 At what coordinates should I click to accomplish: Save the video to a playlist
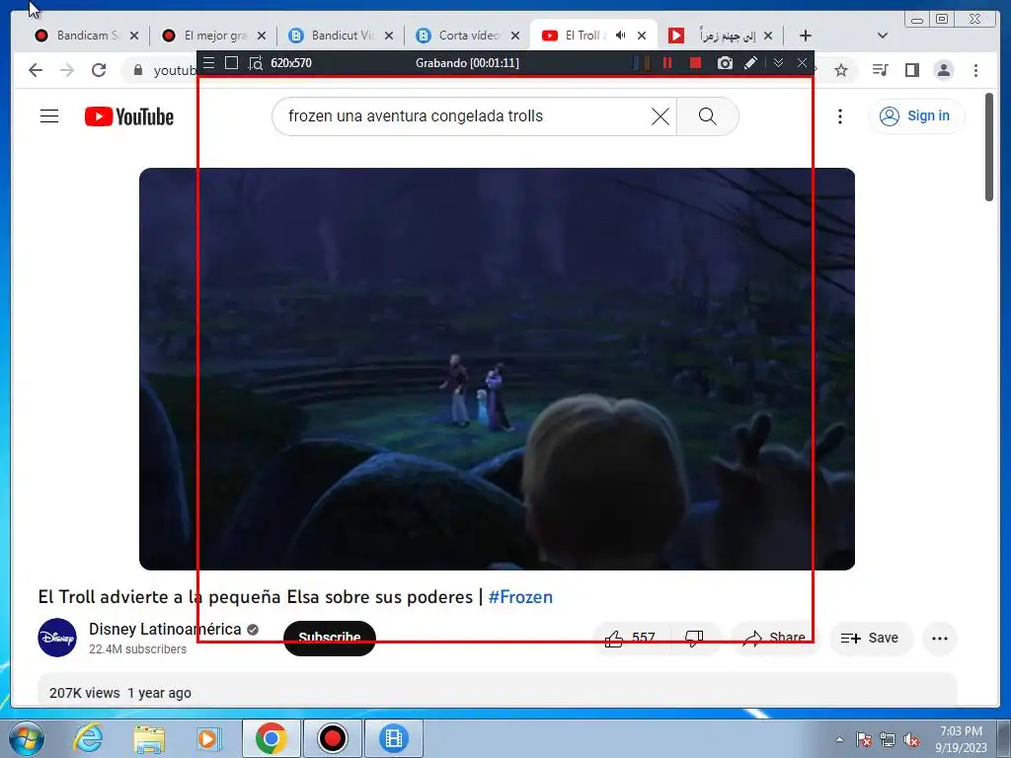click(x=871, y=639)
